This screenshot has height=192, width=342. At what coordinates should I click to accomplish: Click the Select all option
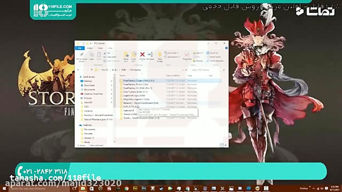[x=213, y=53]
